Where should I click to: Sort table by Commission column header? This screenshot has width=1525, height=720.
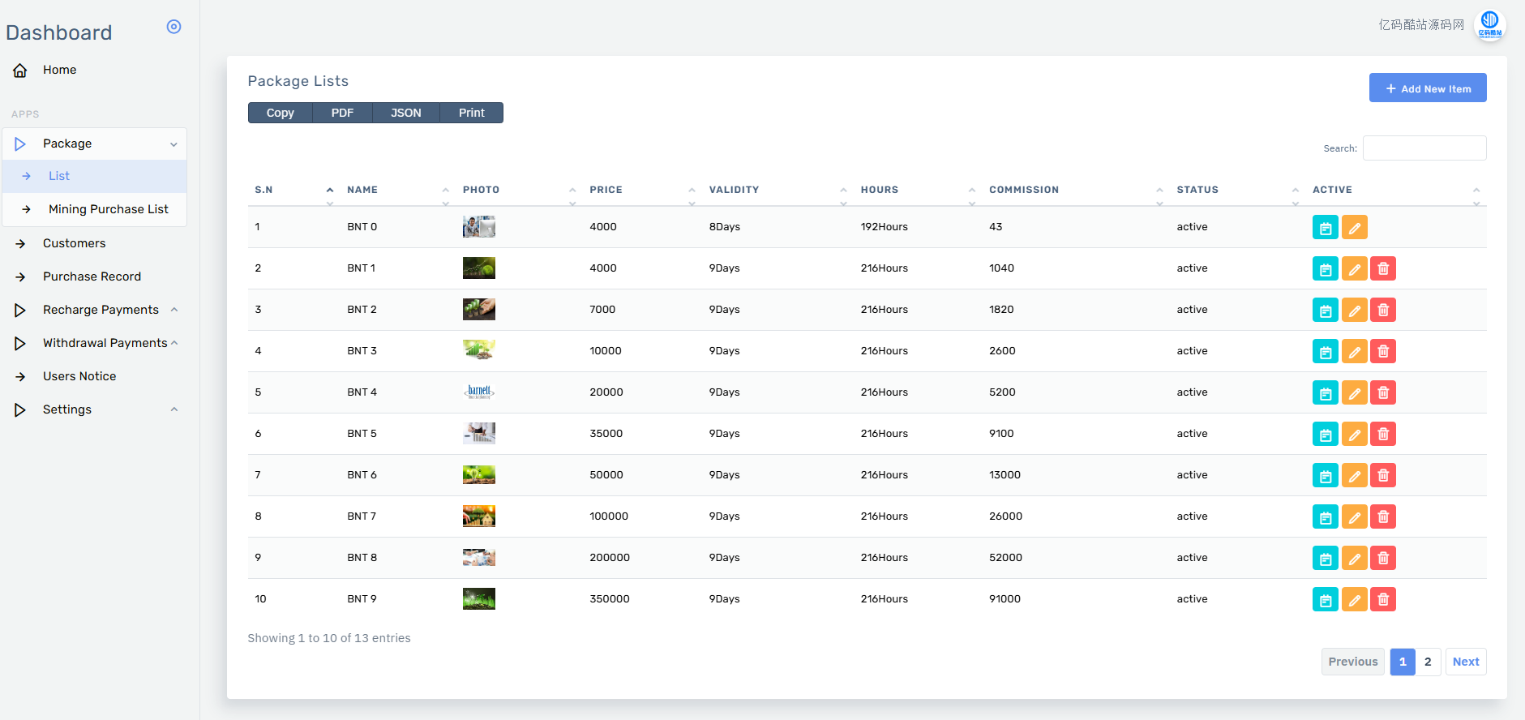click(x=1023, y=190)
